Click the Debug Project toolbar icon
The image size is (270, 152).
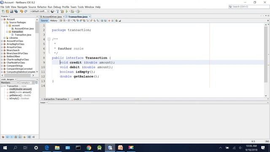72,11
